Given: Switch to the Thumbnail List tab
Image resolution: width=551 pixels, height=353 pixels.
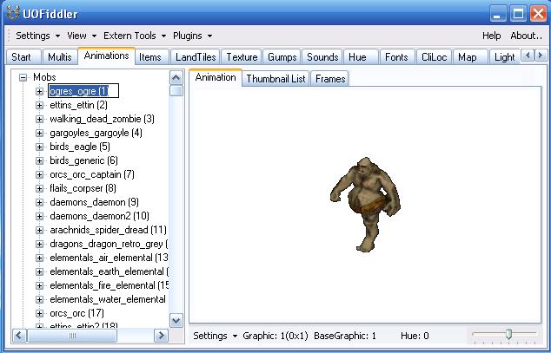Looking at the screenshot, I should 275,78.
